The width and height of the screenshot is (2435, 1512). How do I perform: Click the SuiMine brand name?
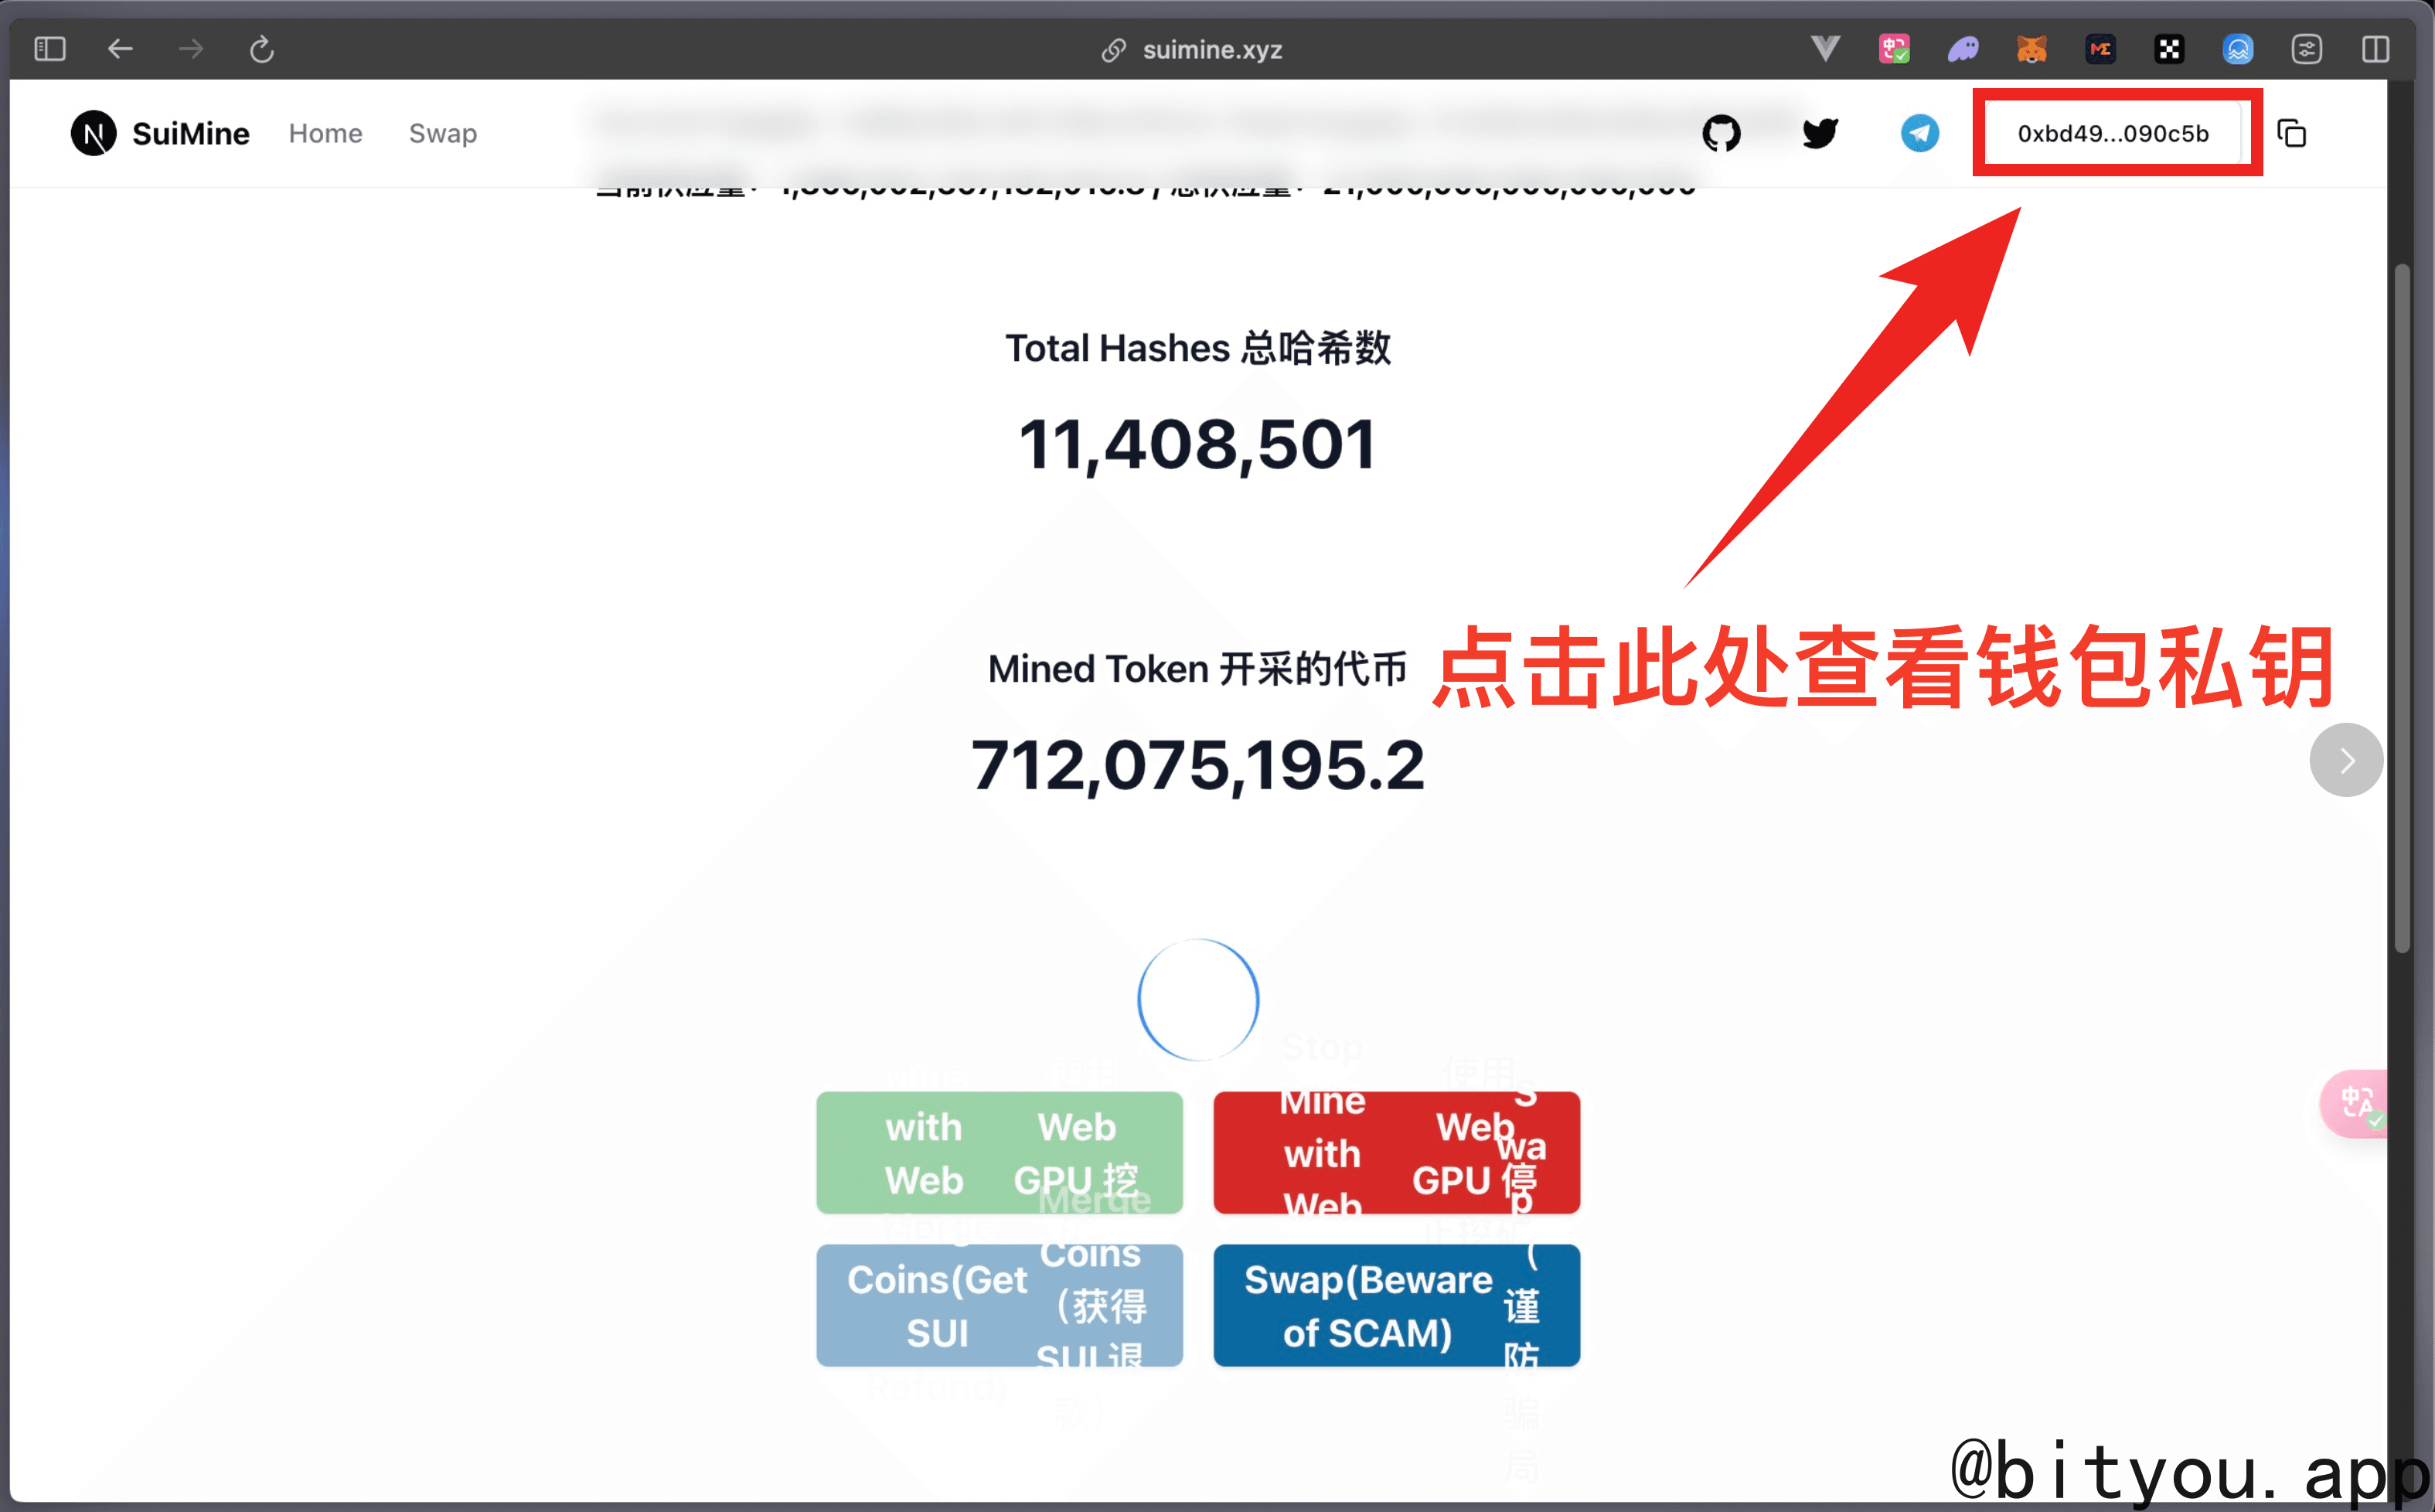(191, 134)
